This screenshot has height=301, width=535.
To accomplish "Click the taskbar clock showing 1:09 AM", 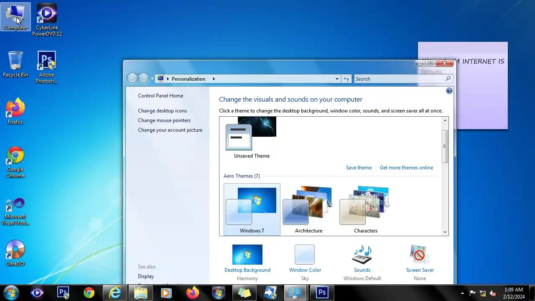I will pos(514,293).
